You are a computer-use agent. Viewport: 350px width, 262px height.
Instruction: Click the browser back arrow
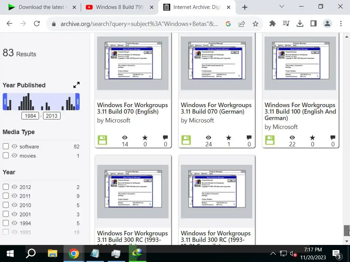tap(9, 24)
